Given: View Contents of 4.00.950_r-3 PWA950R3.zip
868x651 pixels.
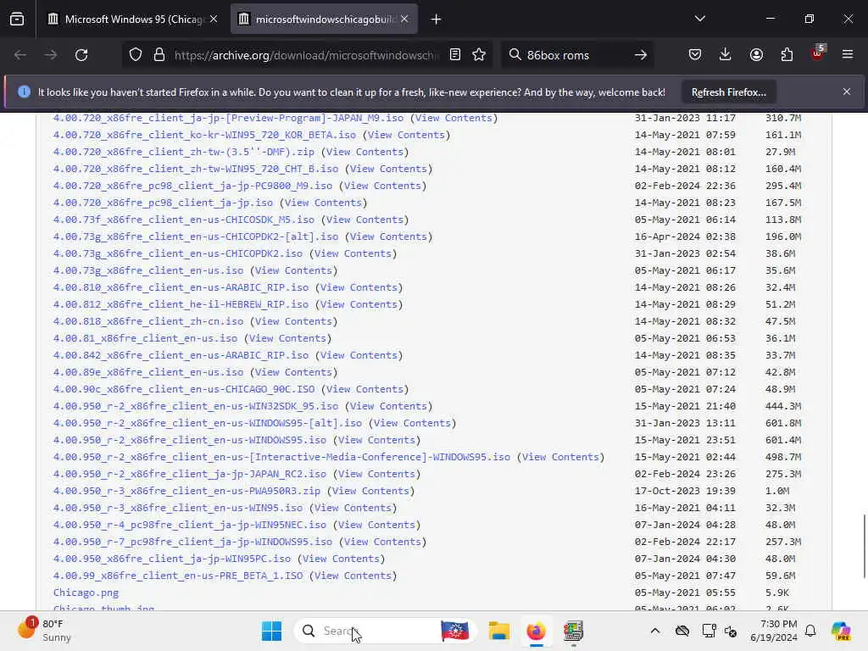Looking at the screenshot, I should pyautogui.click(x=371, y=491).
